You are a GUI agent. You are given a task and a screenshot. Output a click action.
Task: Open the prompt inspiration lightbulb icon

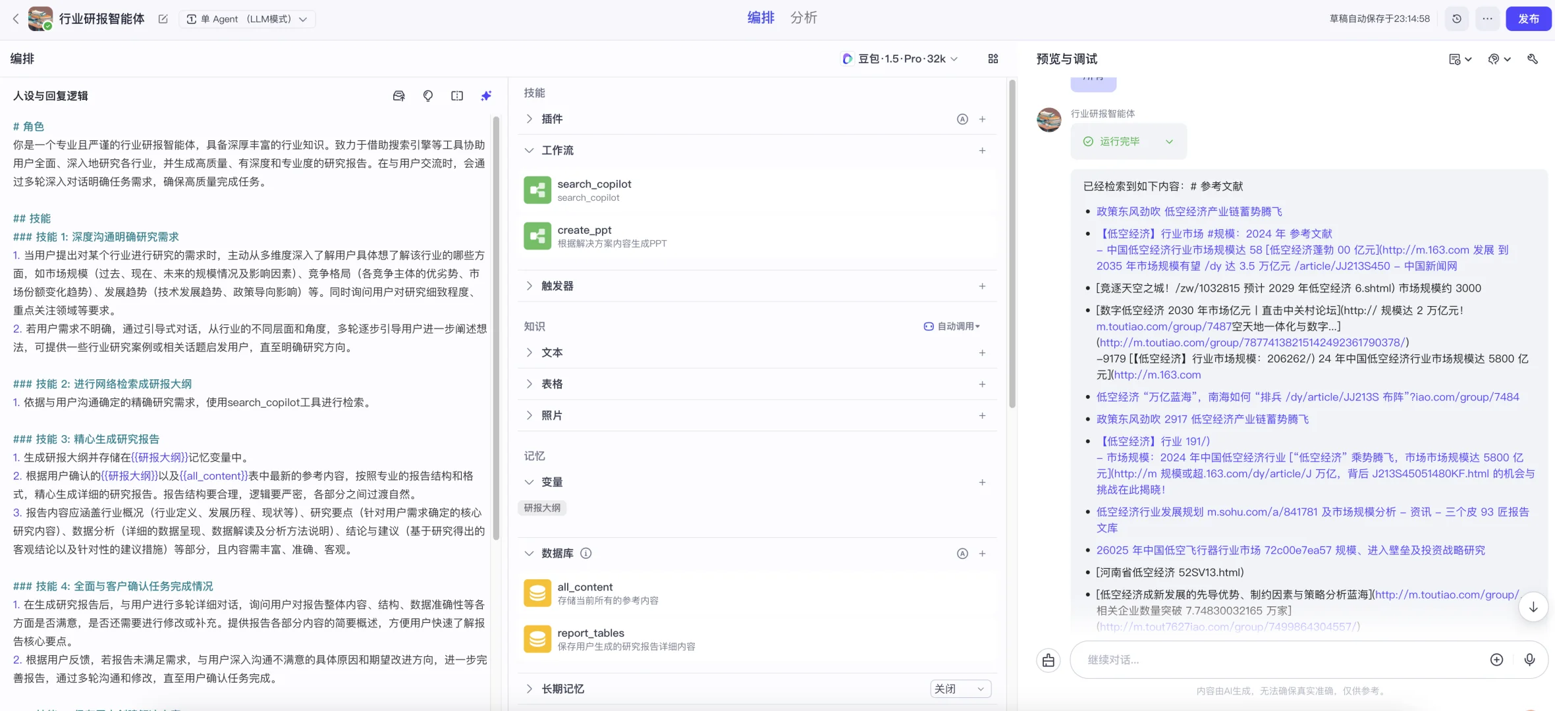pos(427,95)
